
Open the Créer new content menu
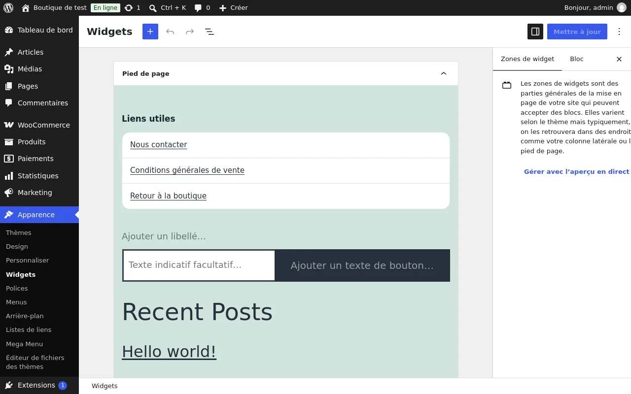coord(233,8)
